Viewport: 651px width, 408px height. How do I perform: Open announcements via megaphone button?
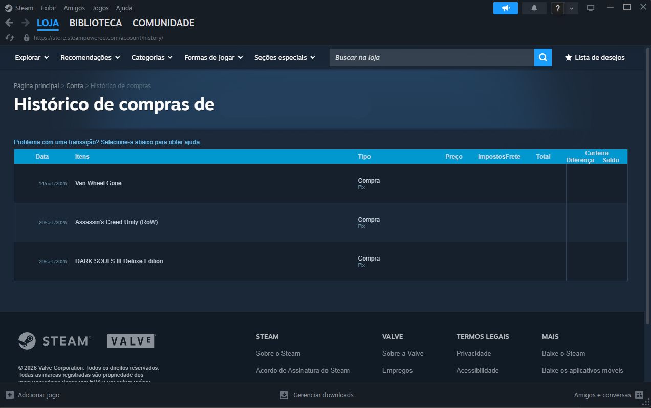click(506, 8)
